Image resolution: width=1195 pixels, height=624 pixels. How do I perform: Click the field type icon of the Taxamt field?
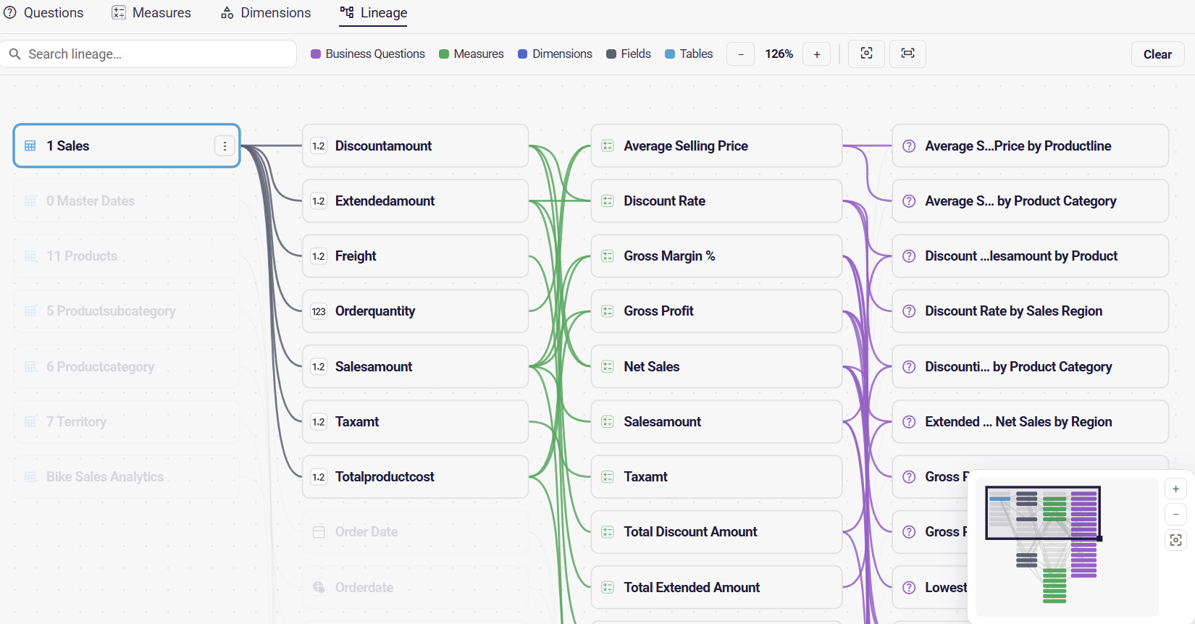[x=319, y=422]
